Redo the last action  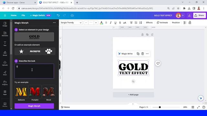click(x=64, y=15)
